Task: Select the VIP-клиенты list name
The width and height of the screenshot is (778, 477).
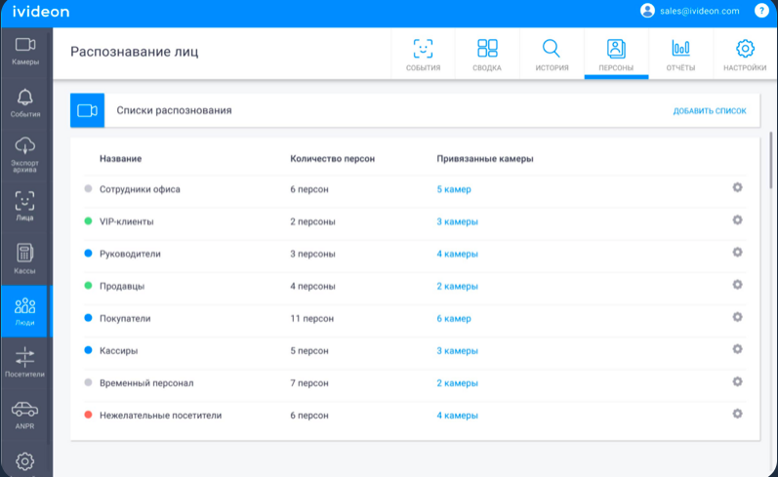Action: pos(127,221)
